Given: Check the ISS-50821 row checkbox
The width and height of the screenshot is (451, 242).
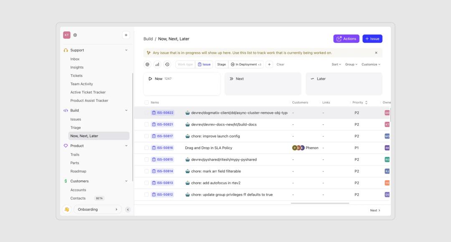Looking at the screenshot, I should (x=147, y=124).
